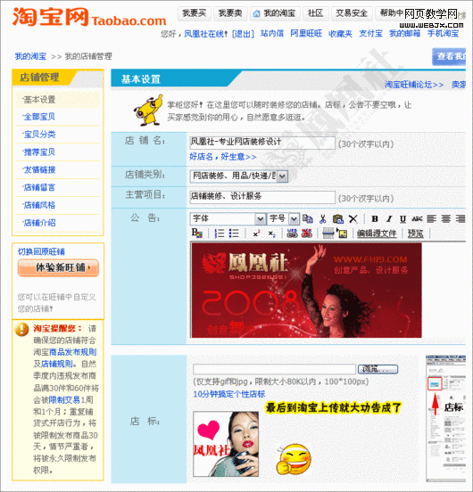The image size is (473, 492).
Task: Open the 站内信 link
Action: (x=272, y=33)
